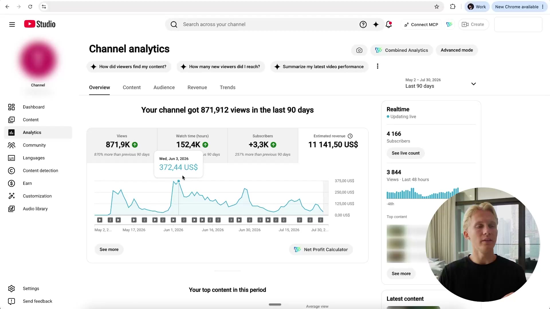Click See more below the revenue chart
The width and height of the screenshot is (550, 309).
[x=109, y=250]
